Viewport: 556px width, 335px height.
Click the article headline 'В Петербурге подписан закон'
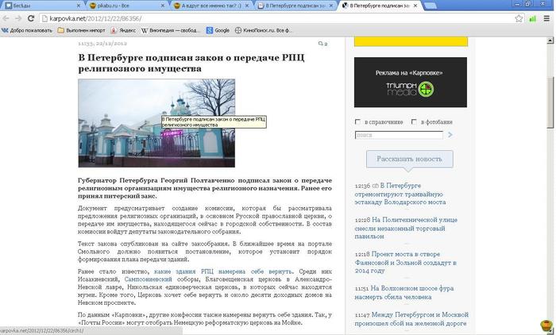pyautogui.click(x=191, y=63)
